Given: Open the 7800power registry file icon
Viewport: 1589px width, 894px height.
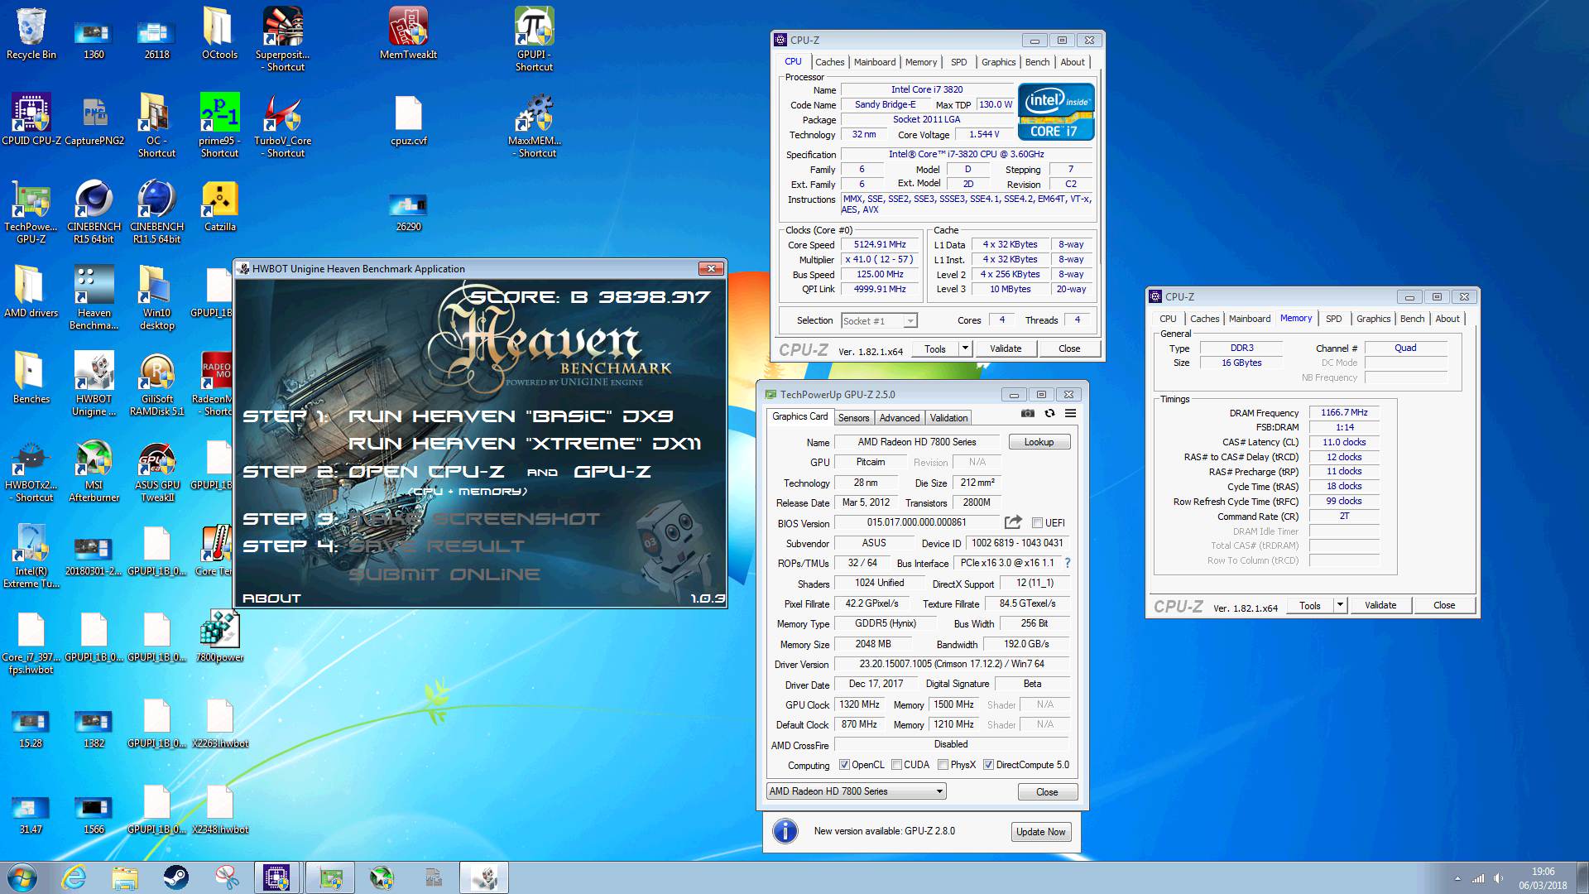Looking at the screenshot, I should [219, 636].
